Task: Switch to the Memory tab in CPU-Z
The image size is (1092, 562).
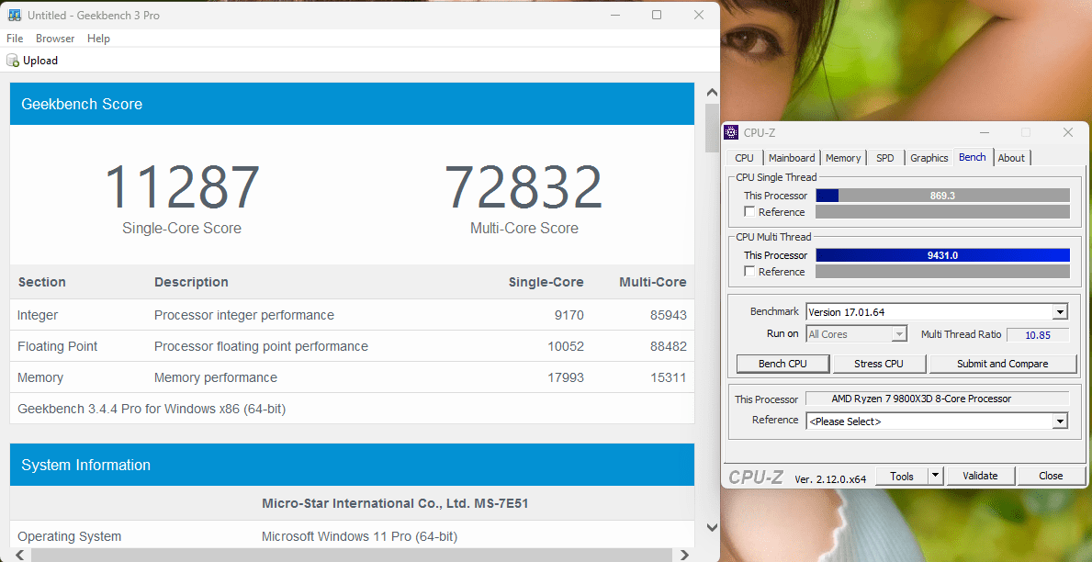Action: coord(843,158)
